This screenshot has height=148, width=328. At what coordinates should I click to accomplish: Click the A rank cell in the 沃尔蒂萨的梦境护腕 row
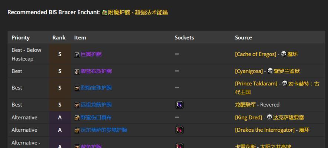(60, 130)
